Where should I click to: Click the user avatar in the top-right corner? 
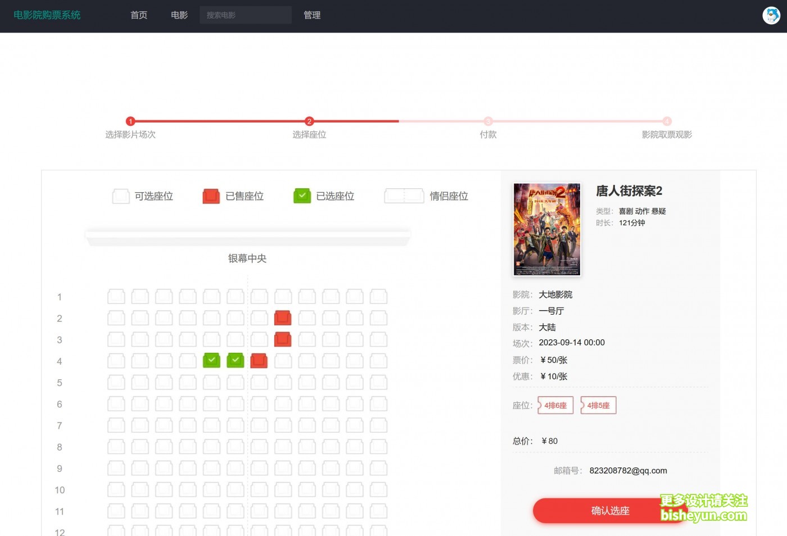(x=771, y=16)
